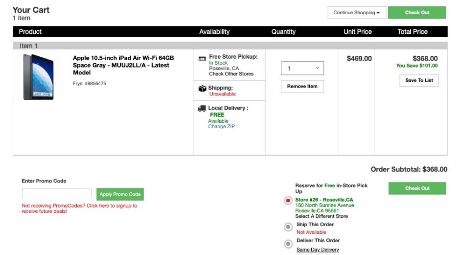Select Store #26 Roseville pickup radio
Viewport: 460px width, 255px height.
[288, 200]
